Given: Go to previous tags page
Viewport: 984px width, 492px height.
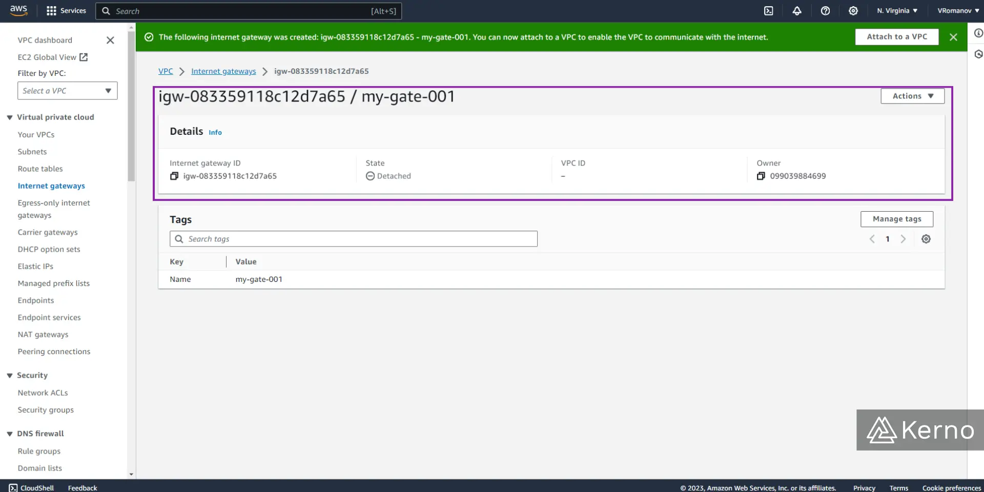Looking at the screenshot, I should pos(872,239).
